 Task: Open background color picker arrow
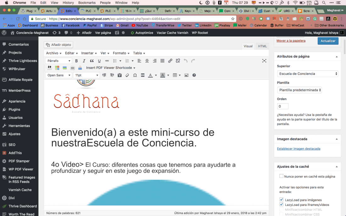168,75
